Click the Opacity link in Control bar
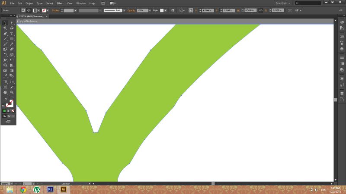Viewport: 346px width, 194px height. coord(131,10)
